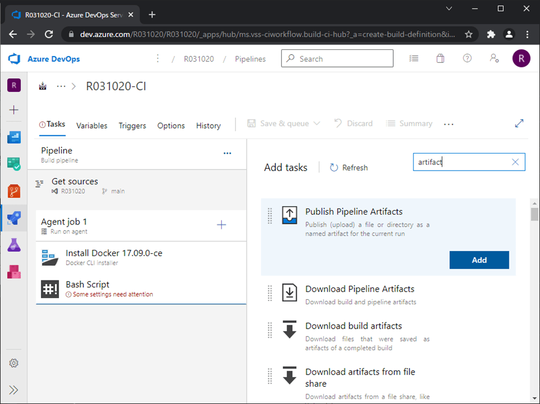This screenshot has width=540, height=404.
Task: Open Overview icon in left sidebar
Action: coord(14,137)
